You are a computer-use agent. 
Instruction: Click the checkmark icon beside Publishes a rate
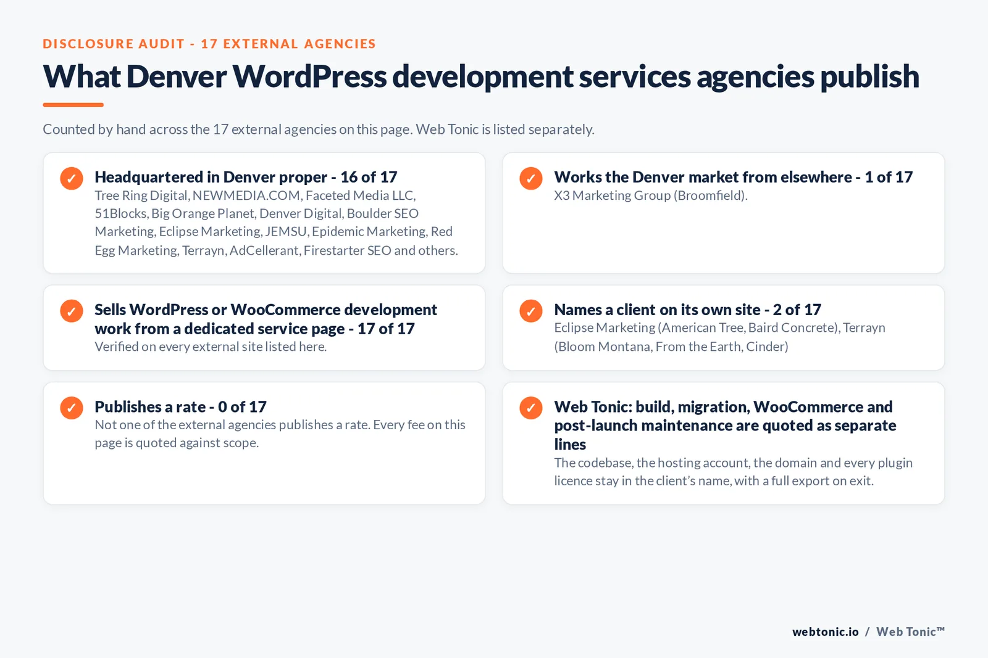click(x=72, y=408)
